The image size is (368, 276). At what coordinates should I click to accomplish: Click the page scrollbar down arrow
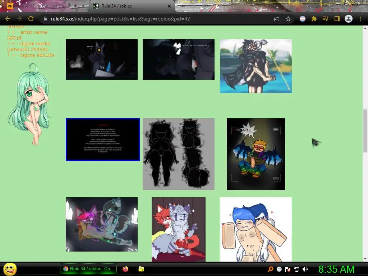coord(365,259)
